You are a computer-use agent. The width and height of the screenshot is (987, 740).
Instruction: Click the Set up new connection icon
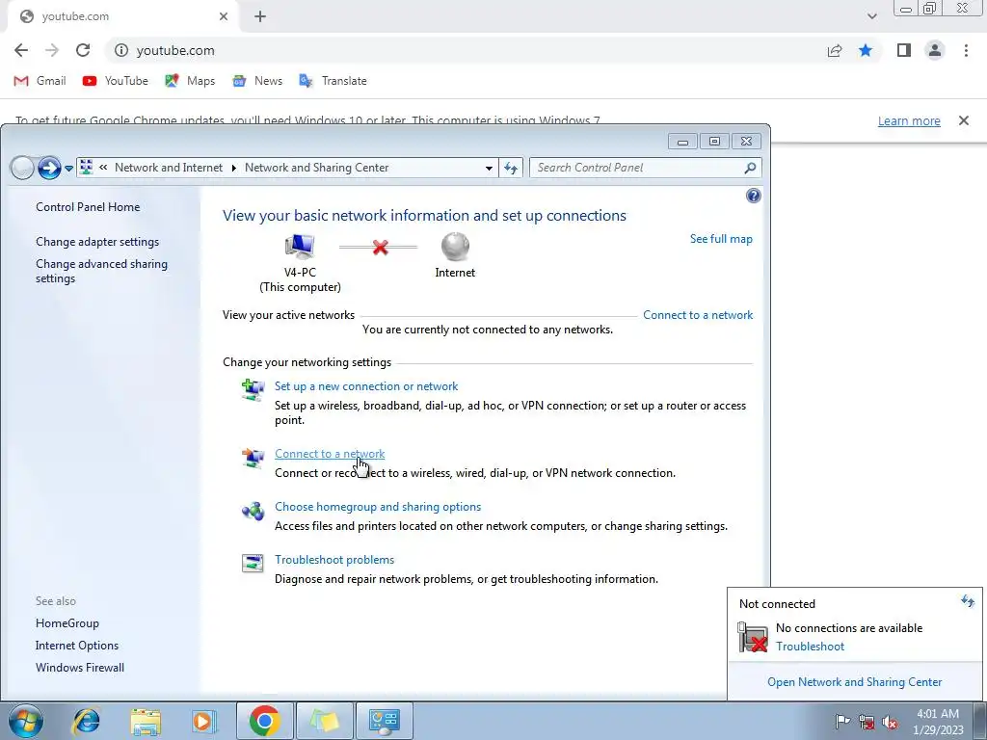[253, 390]
